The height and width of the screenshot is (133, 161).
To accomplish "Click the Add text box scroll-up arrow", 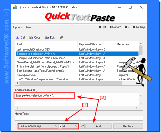I will coord(141,96).
